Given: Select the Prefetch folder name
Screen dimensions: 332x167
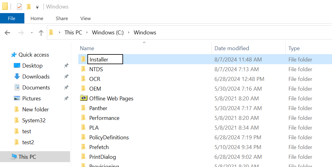Looking at the screenshot, I should 99,147.
